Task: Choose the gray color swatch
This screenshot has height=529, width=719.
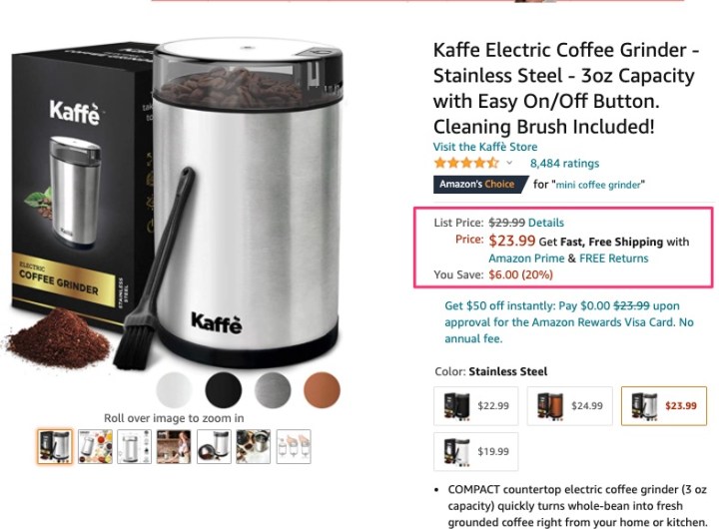Action: (x=273, y=389)
